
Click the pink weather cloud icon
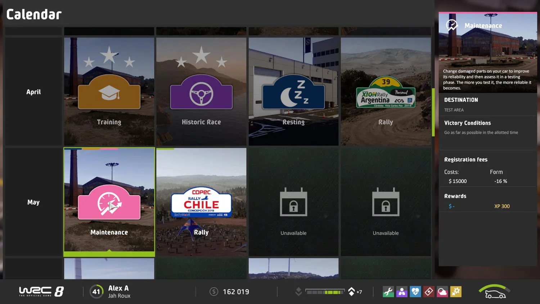point(442,292)
